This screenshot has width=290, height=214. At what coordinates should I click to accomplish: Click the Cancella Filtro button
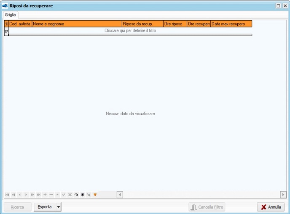coord(207,207)
